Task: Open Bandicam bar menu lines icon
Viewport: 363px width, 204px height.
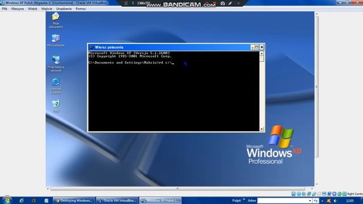Action: 126,3
